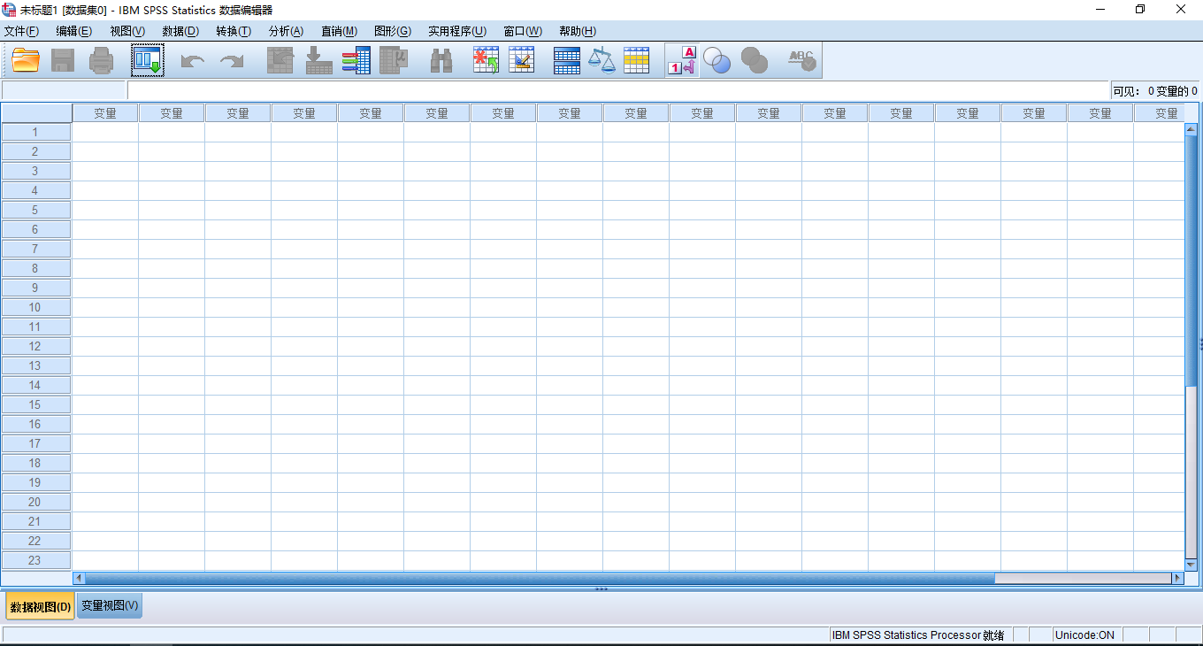The width and height of the screenshot is (1203, 646).
Task: Open the 文件(F) menu
Action: [x=21, y=31]
